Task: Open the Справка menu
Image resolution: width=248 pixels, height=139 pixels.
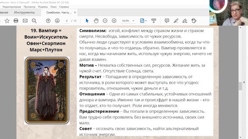Action: tap(64, 7)
